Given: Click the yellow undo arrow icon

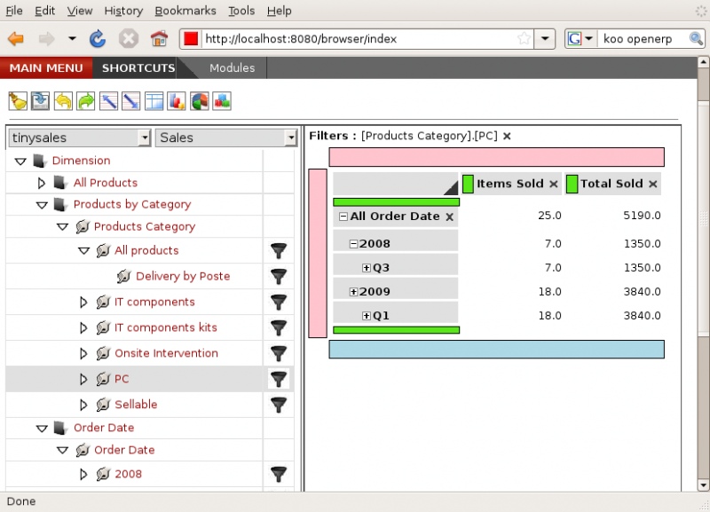Looking at the screenshot, I should 63,101.
